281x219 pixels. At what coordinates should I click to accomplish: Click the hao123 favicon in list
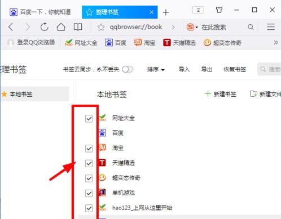(102, 207)
